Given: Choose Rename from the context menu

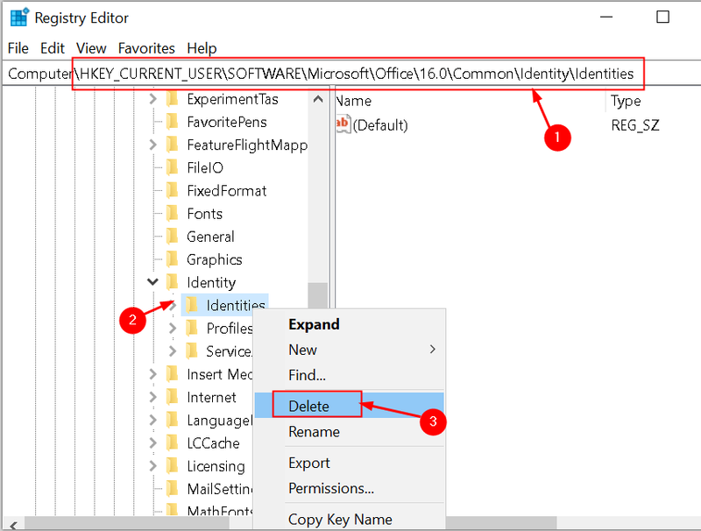Looking at the screenshot, I should pos(349,432).
